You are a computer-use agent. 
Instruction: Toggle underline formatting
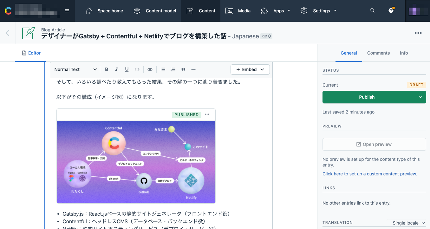tap(127, 69)
